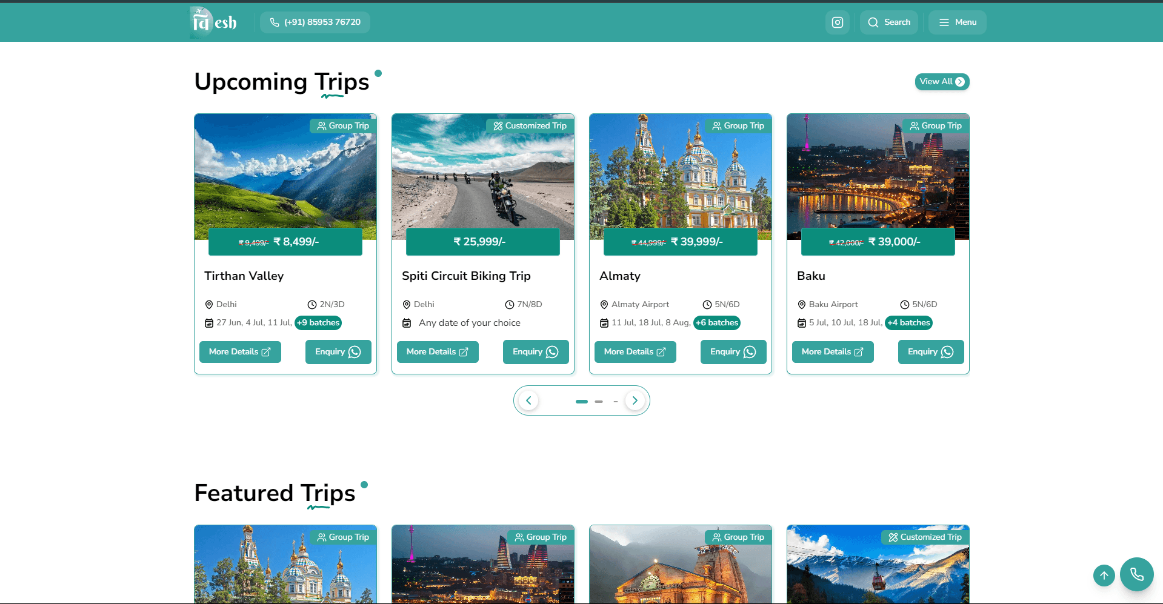Go to next carousel slide
This screenshot has width=1163, height=604.
pos(635,400)
